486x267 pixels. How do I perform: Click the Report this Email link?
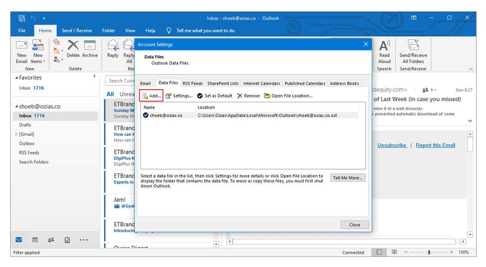point(435,145)
